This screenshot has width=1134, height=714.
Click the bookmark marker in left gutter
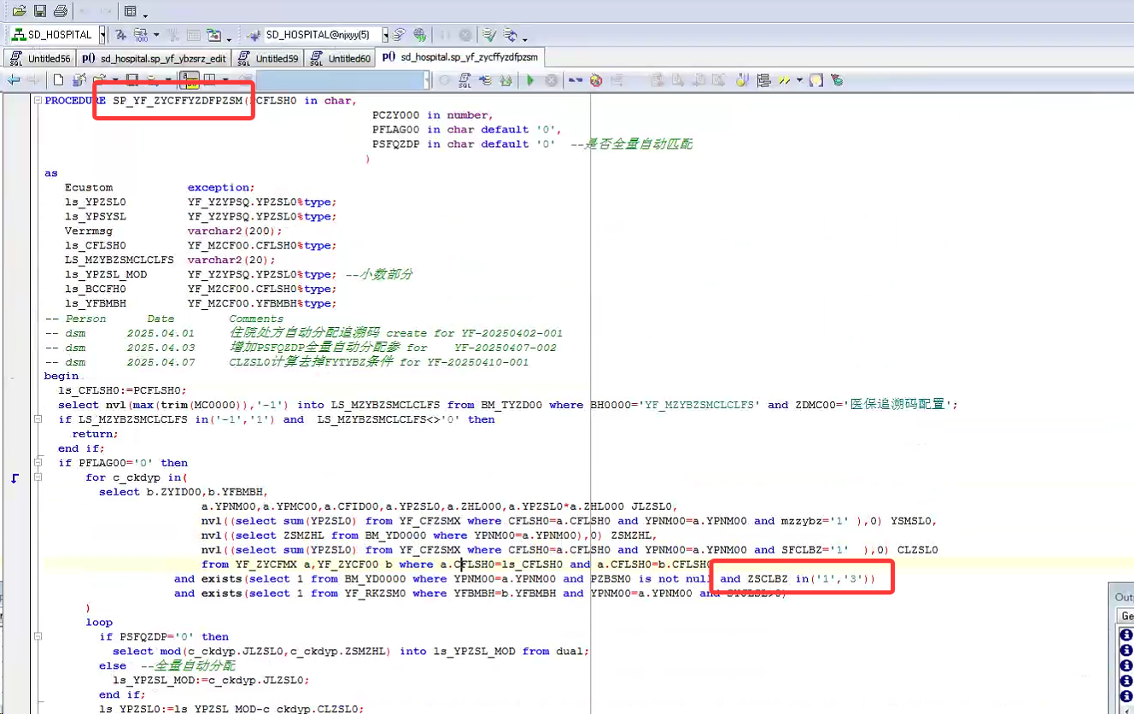(x=15, y=478)
